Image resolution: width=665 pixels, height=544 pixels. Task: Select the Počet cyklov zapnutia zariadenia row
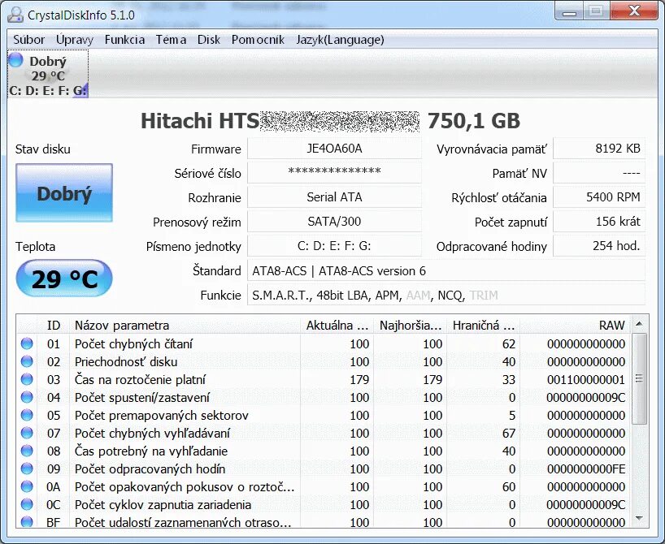point(324,504)
